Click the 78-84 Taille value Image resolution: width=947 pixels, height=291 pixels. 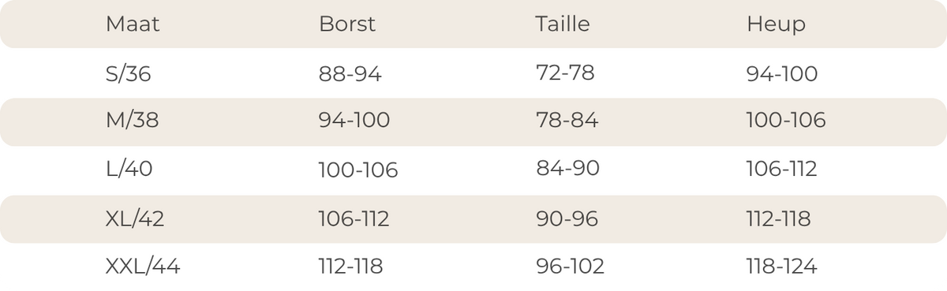point(567,121)
